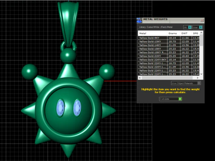Select the Yellow Gold:18KY R... row

click(169, 52)
